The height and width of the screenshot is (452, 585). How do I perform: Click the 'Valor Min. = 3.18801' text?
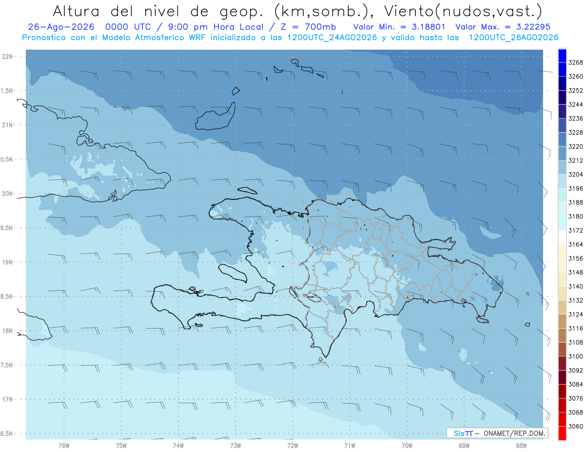tap(399, 27)
